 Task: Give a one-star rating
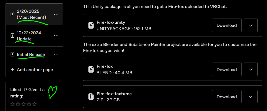pyautogui.click(x=12, y=104)
